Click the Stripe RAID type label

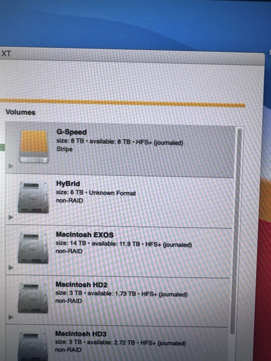tap(64, 149)
